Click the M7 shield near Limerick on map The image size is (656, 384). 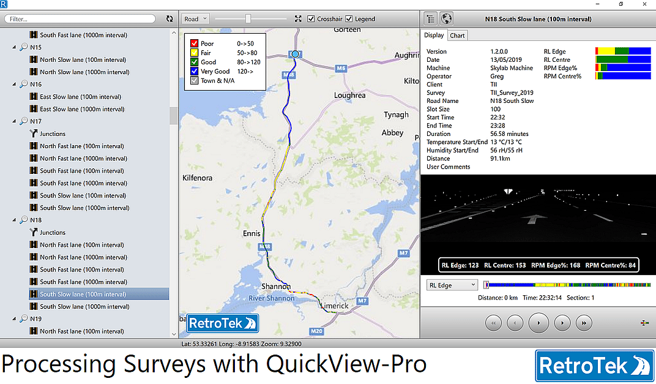tap(362, 301)
